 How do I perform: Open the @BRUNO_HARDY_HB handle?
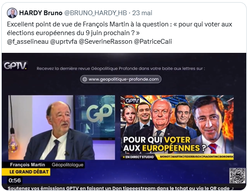tap(95, 13)
